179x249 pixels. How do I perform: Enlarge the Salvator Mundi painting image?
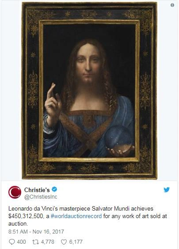click(x=89, y=91)
